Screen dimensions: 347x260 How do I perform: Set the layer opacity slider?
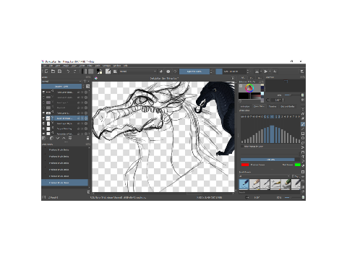(61, 86)
